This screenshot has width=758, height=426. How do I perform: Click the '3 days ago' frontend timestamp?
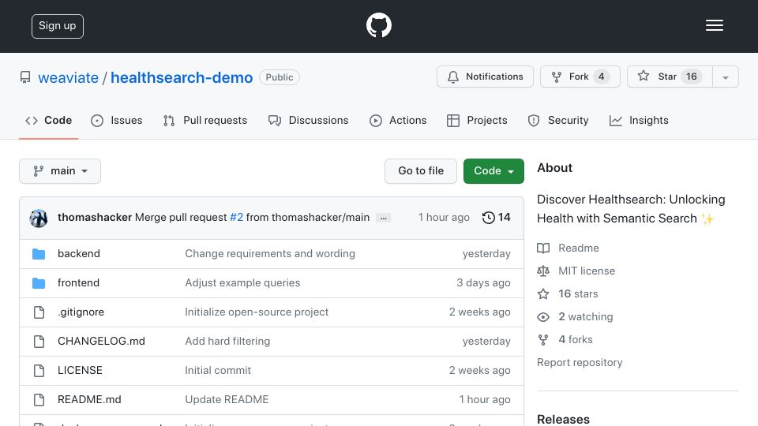point(483,282)
